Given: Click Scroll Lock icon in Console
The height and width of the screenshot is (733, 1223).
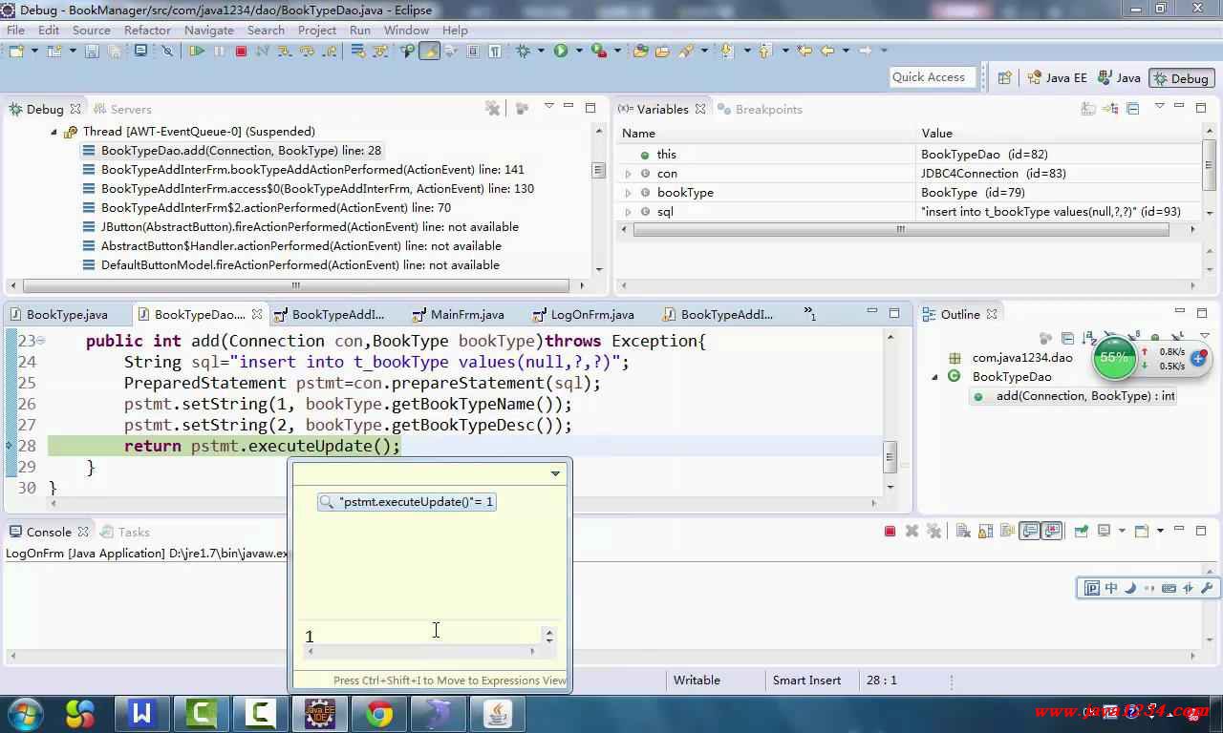Looking at the screenshot, I should coord(985,531).
